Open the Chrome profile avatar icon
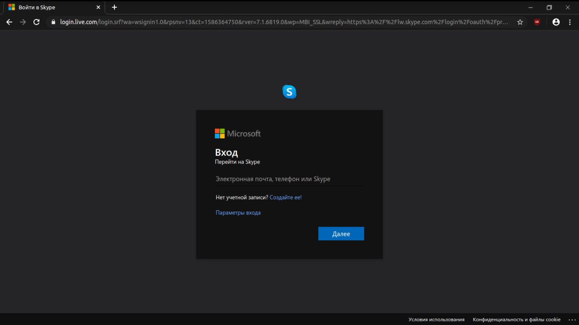 coord(556,22)
